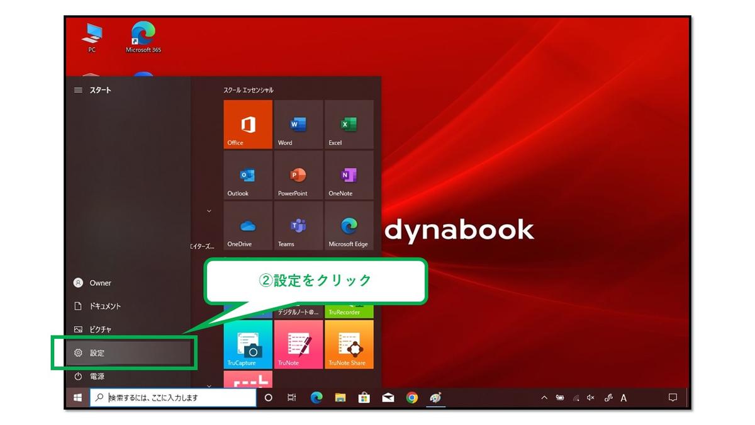Screen dimensions: 755x425
Task: Select the Microsoft 365 desktop shortcut
Action: coord(143,37)
